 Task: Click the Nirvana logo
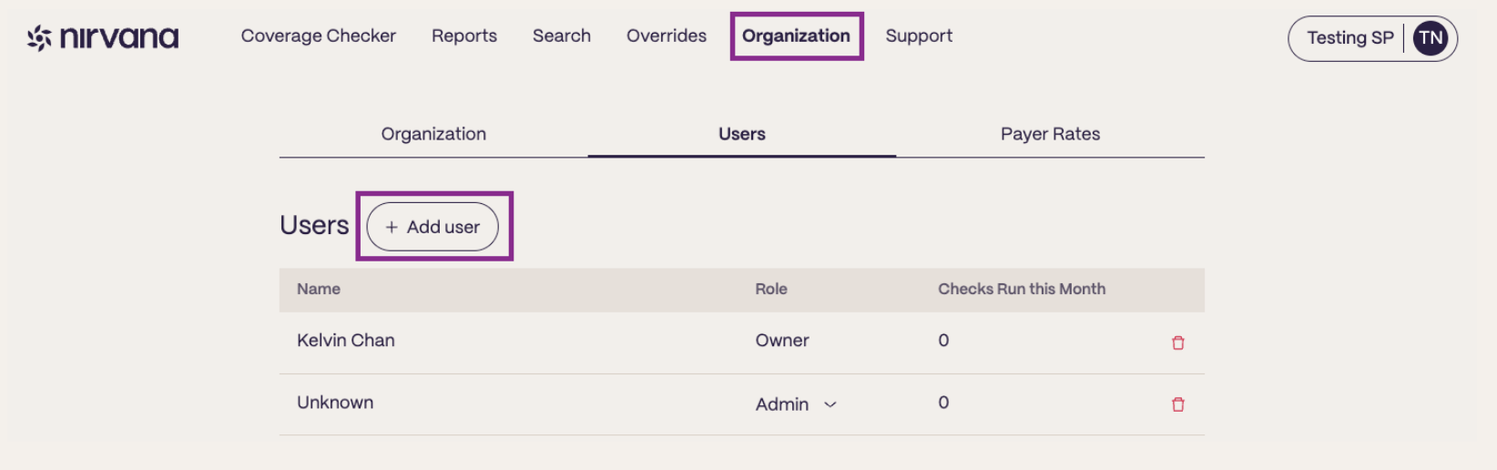point(103,37)
